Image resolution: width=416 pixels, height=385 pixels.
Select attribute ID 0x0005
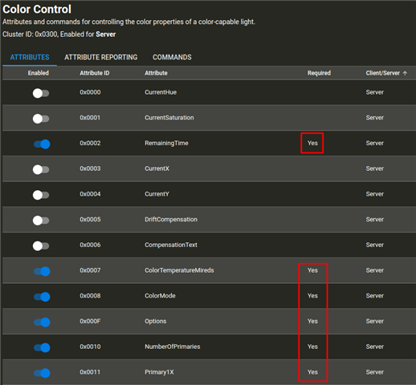coord(90,219)
